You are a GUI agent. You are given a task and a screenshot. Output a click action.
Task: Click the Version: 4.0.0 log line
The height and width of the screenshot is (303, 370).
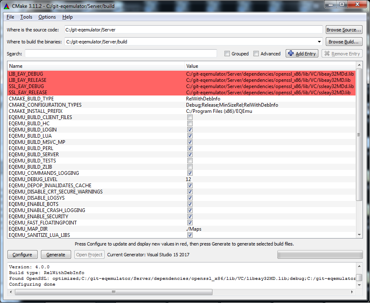click(29, 267)
